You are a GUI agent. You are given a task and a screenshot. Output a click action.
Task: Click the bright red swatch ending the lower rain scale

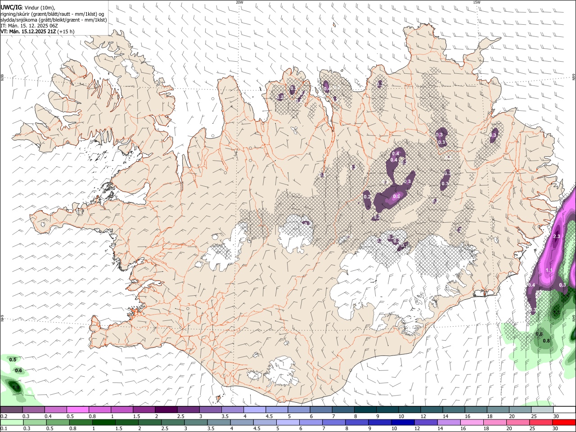coord(564,422)
